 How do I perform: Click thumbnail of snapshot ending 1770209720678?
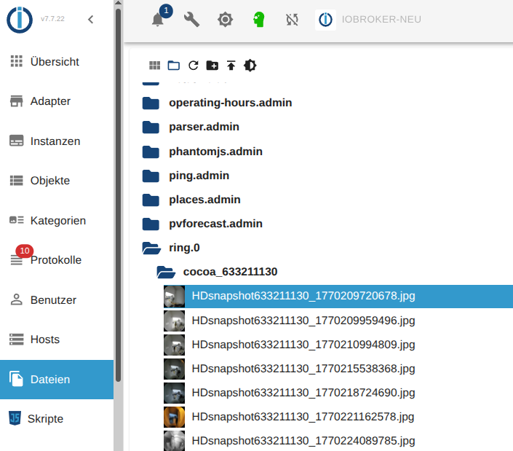(x=175, y=297)
